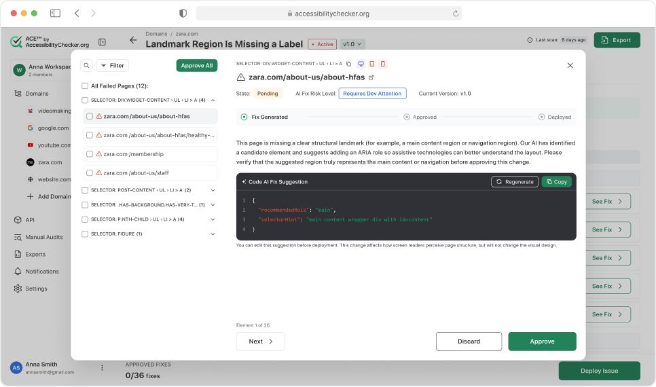The height and width of the screenshot is (387, 656).
Task: Click the Domains breadcrumb link
Action: point(156,34)
